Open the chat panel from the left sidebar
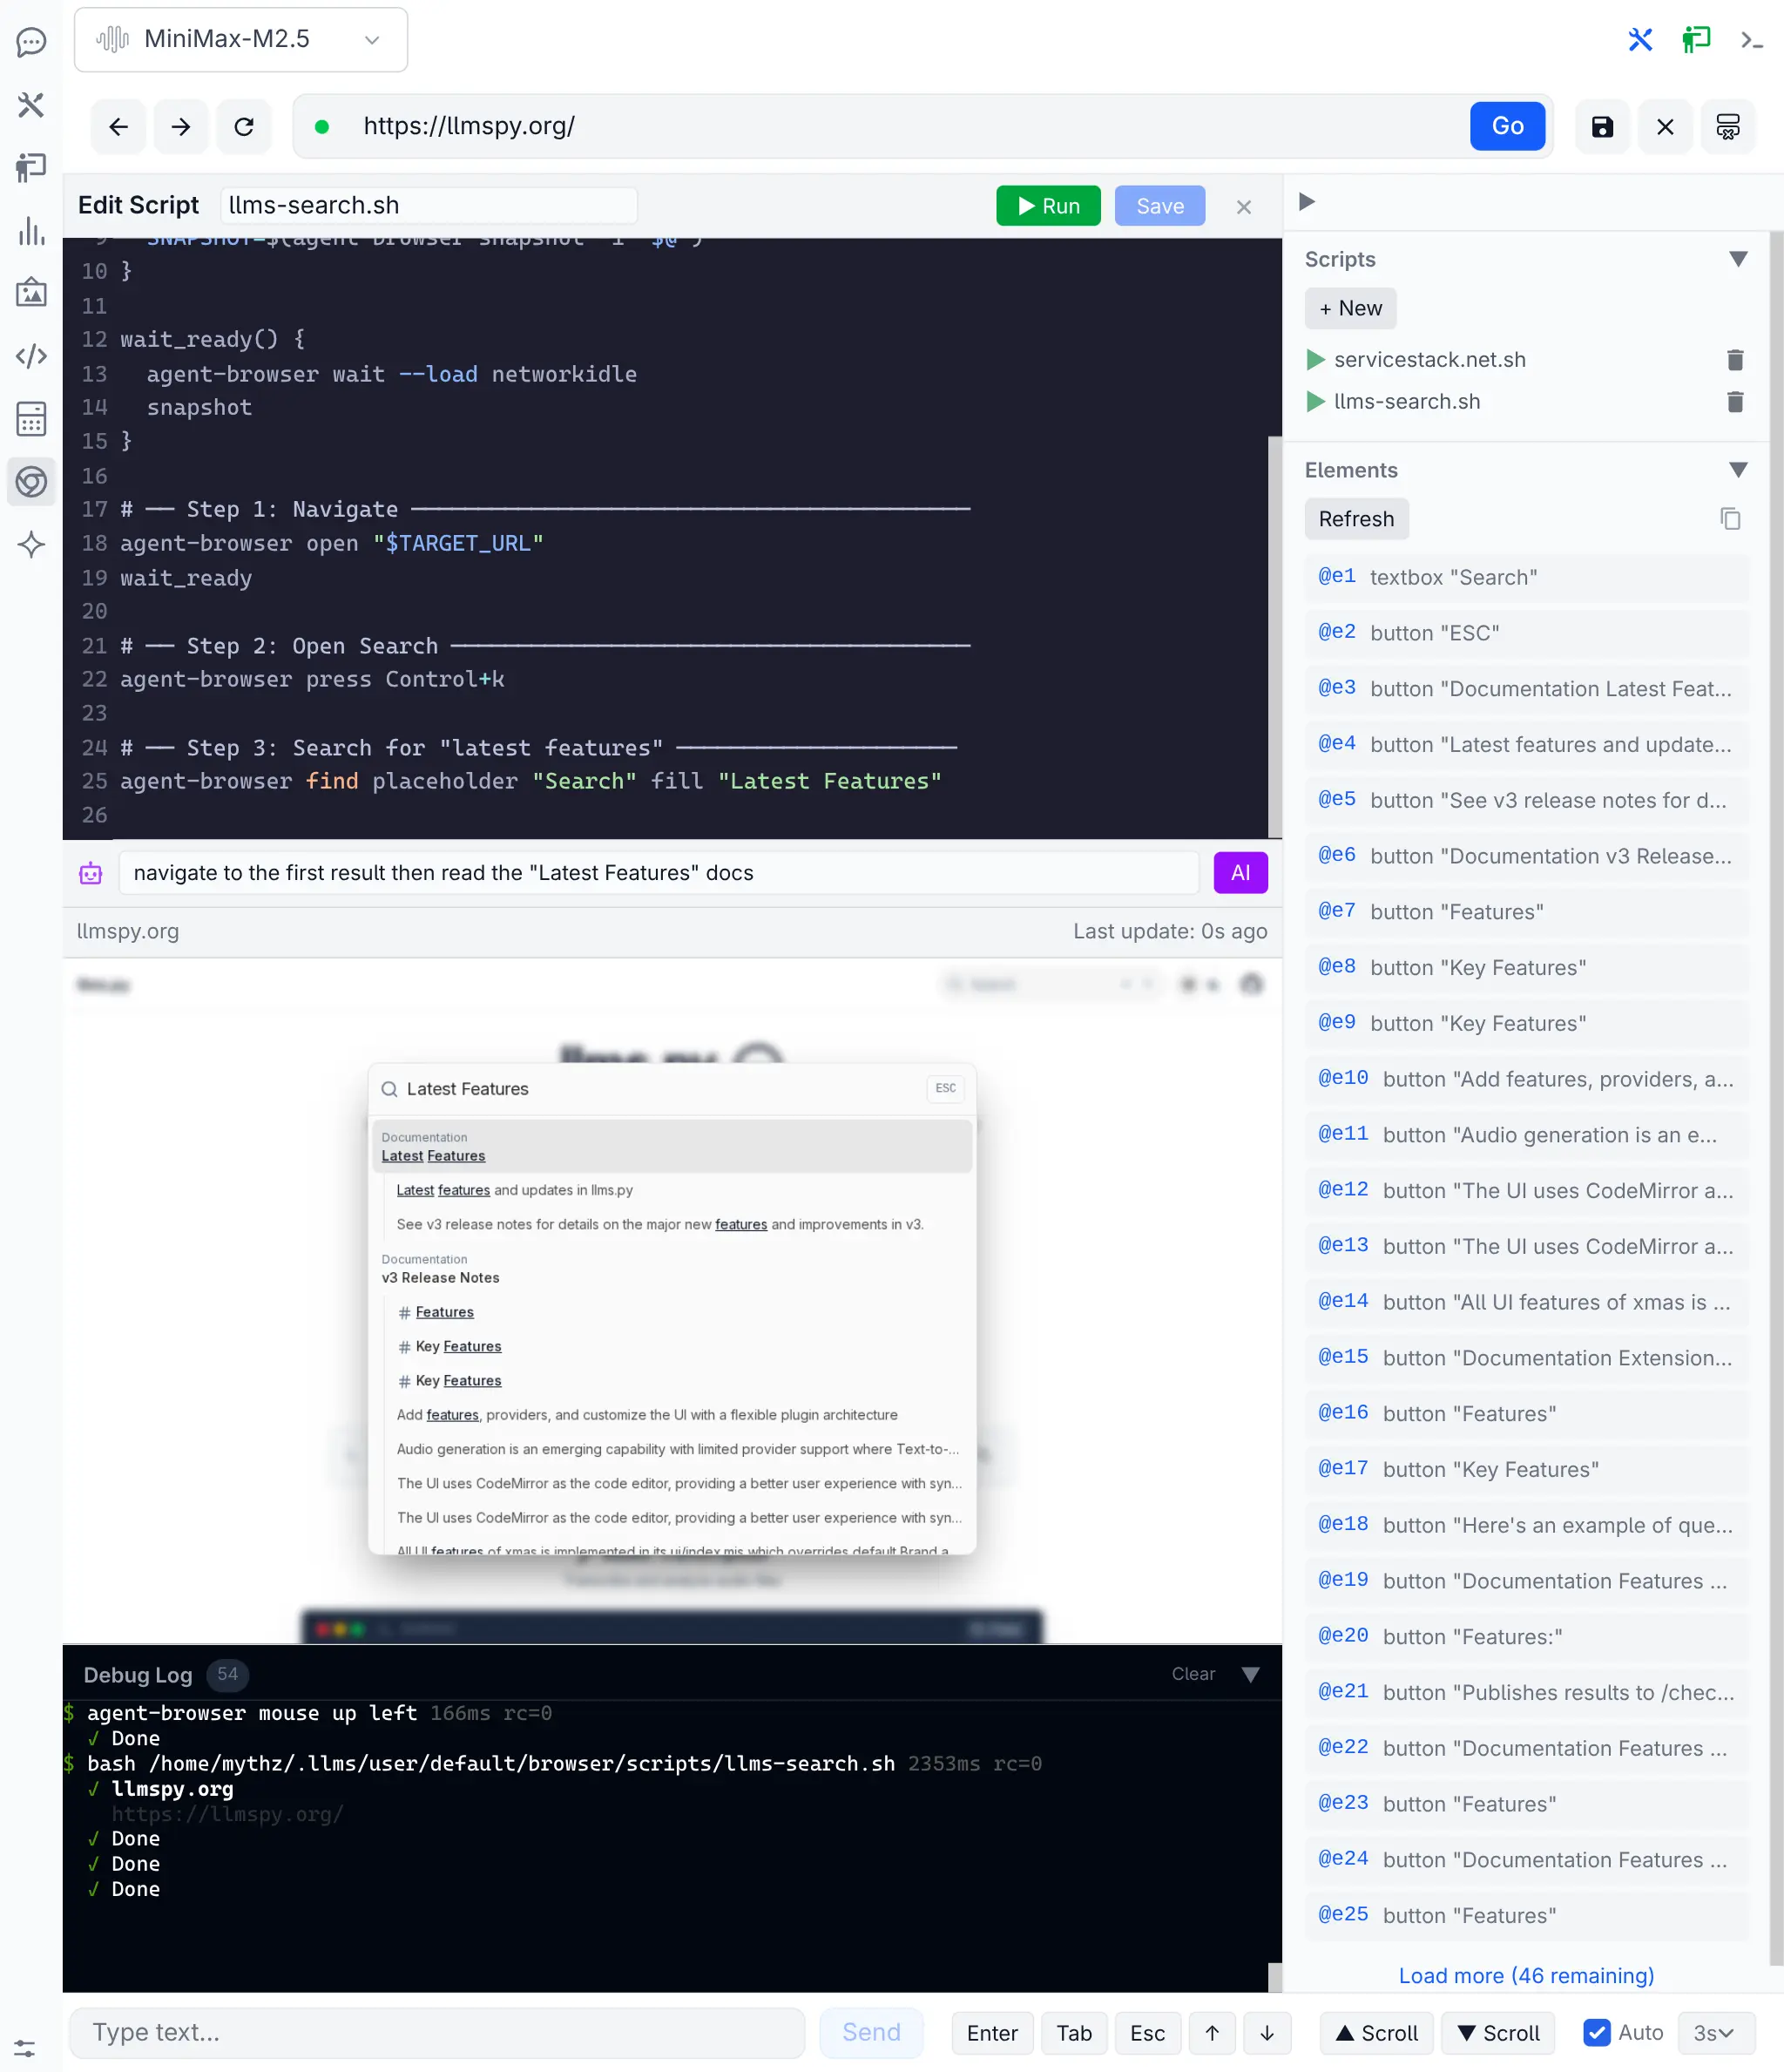1784x2072 pixels. click(31, 42)
